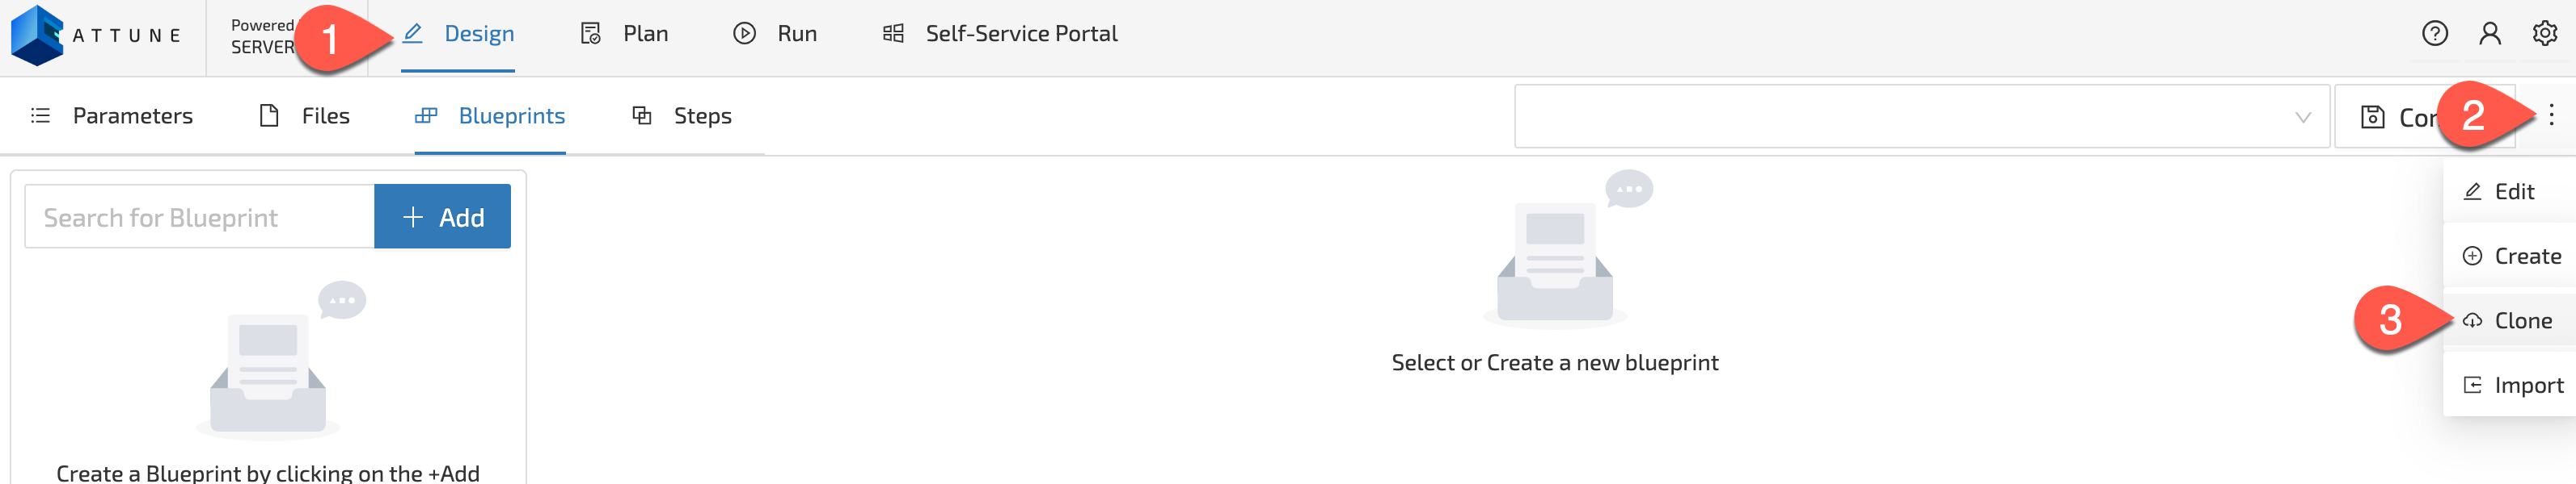Choose Clone from the context menu

point(2522,321)
